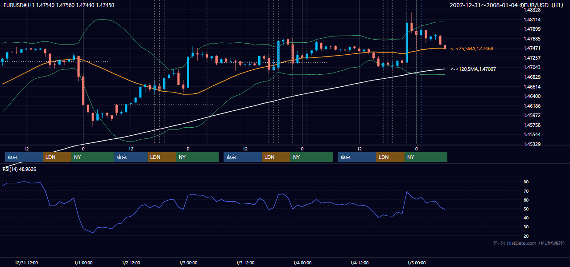Click RSI scale level 80
Viewport: 570px width, 267px height.
pyautogui.click(x=526, y=182)
